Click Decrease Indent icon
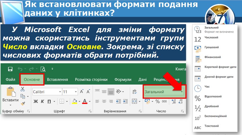242x135 pixels. click(x=118, y=101)
